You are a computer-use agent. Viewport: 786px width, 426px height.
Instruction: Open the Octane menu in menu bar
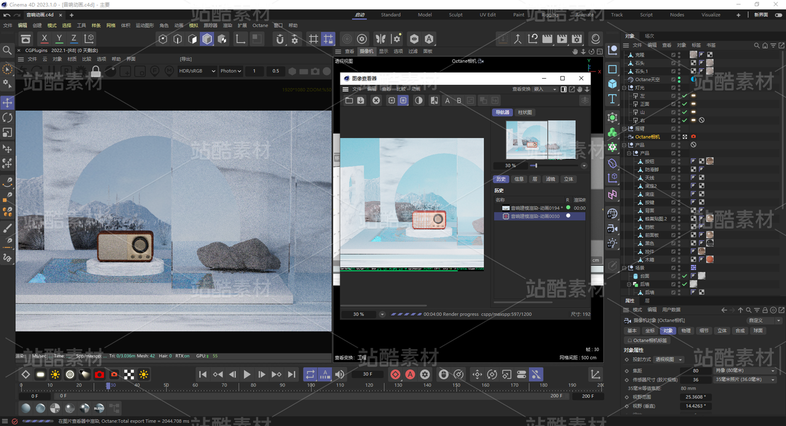coord(261,25)
